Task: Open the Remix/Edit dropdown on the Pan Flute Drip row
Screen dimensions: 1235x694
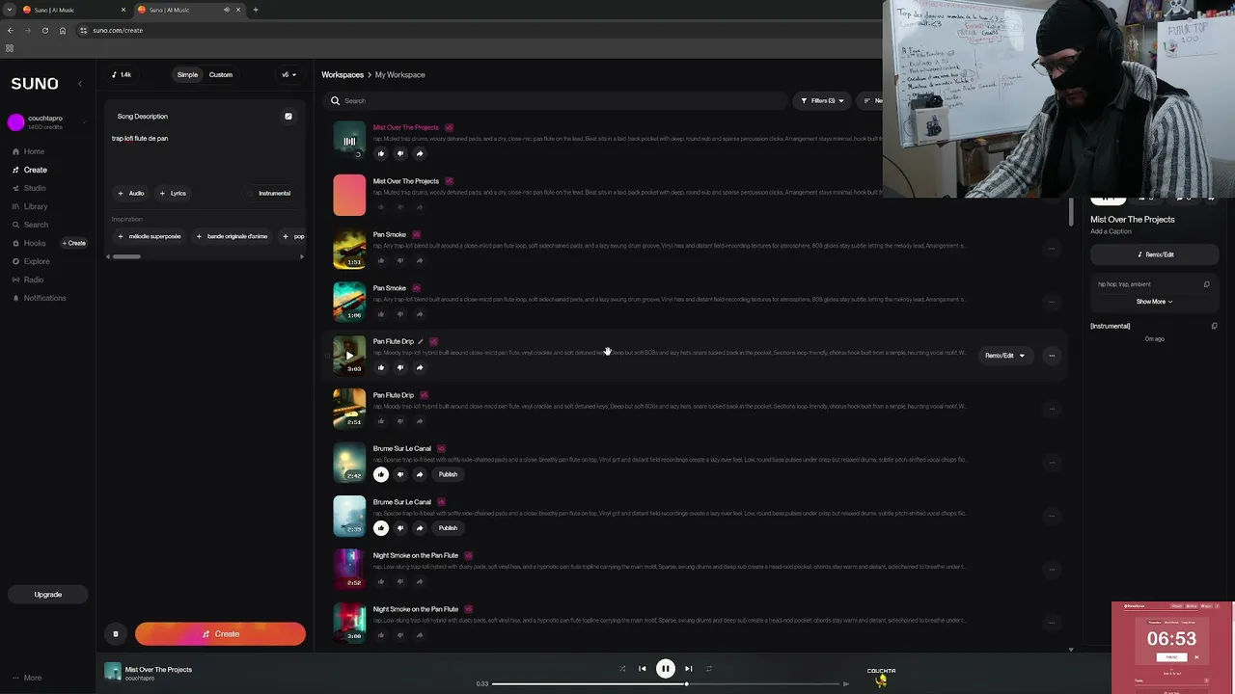Action: pyautogui.click(x=1004, y=356)
